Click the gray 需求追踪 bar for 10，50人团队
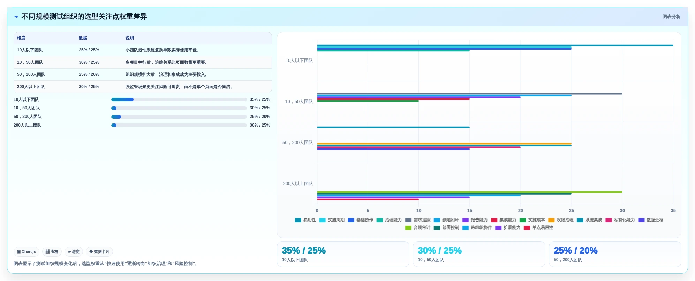695x281 pixels. [470, 94]
